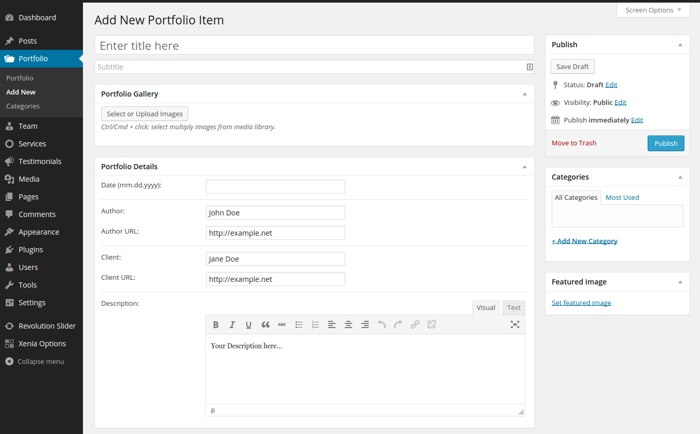Screen dimensions: 700x434
Task: Edit the Visibility setting
Action: (621, 102)
